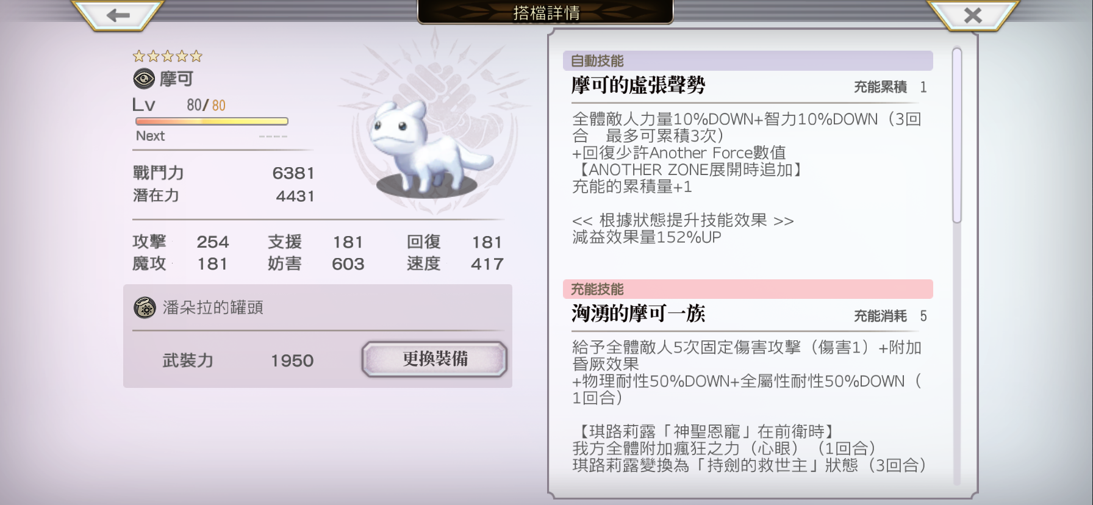Click the five-star rarity row
The width and height of the screenshot is (1093, 505).
pos(167,57)
